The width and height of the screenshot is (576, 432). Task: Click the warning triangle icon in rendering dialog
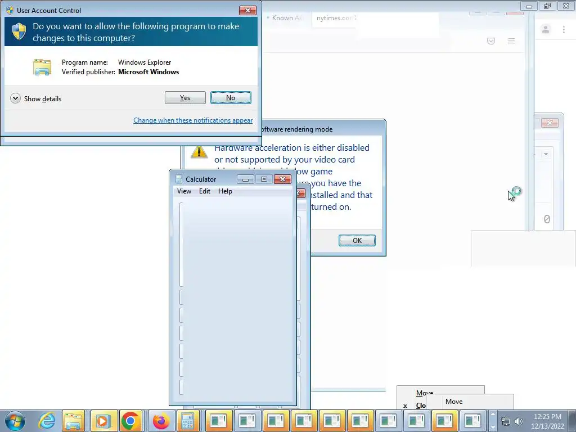pyautogui.click(x=199, y=152)
